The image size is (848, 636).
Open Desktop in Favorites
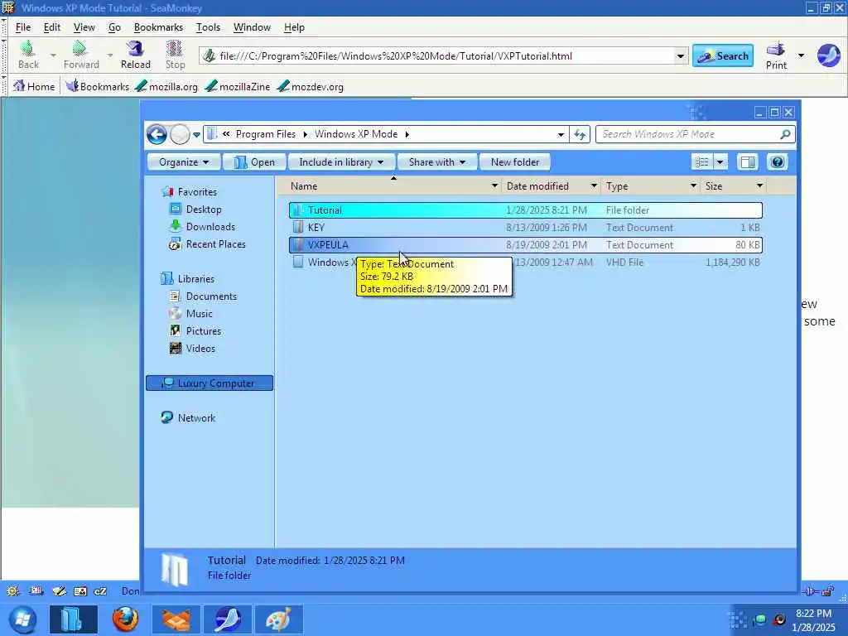pyautogui.click(x=195, y=210)
